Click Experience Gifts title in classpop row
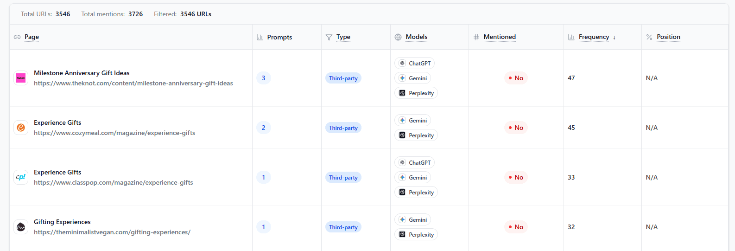This screenshot has width=735, height=251. [57, 173]
